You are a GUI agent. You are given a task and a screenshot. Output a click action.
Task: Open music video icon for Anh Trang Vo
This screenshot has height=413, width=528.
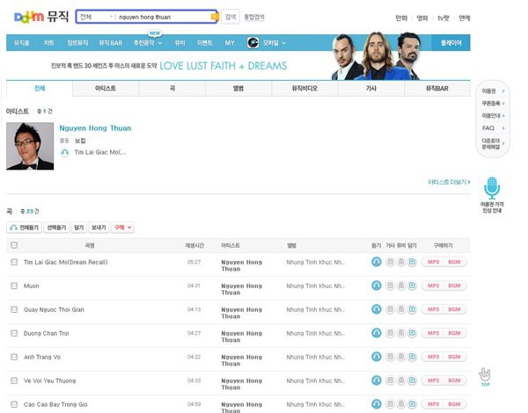pyautogui.click(x=401, y=357)
